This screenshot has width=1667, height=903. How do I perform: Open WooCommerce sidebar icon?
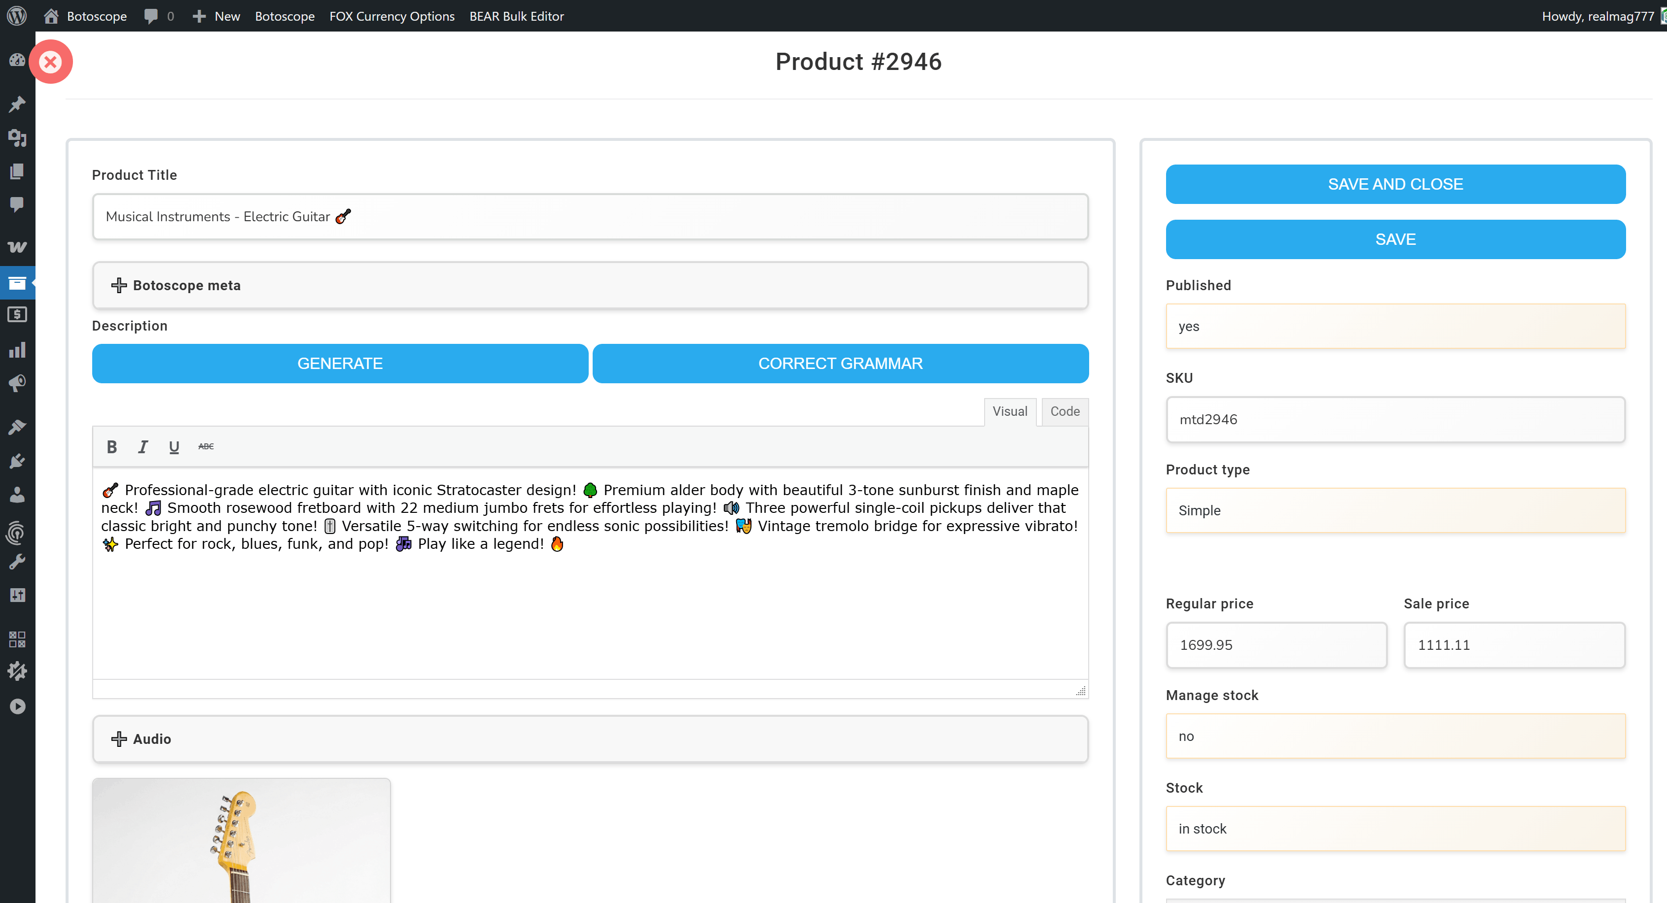17,247
